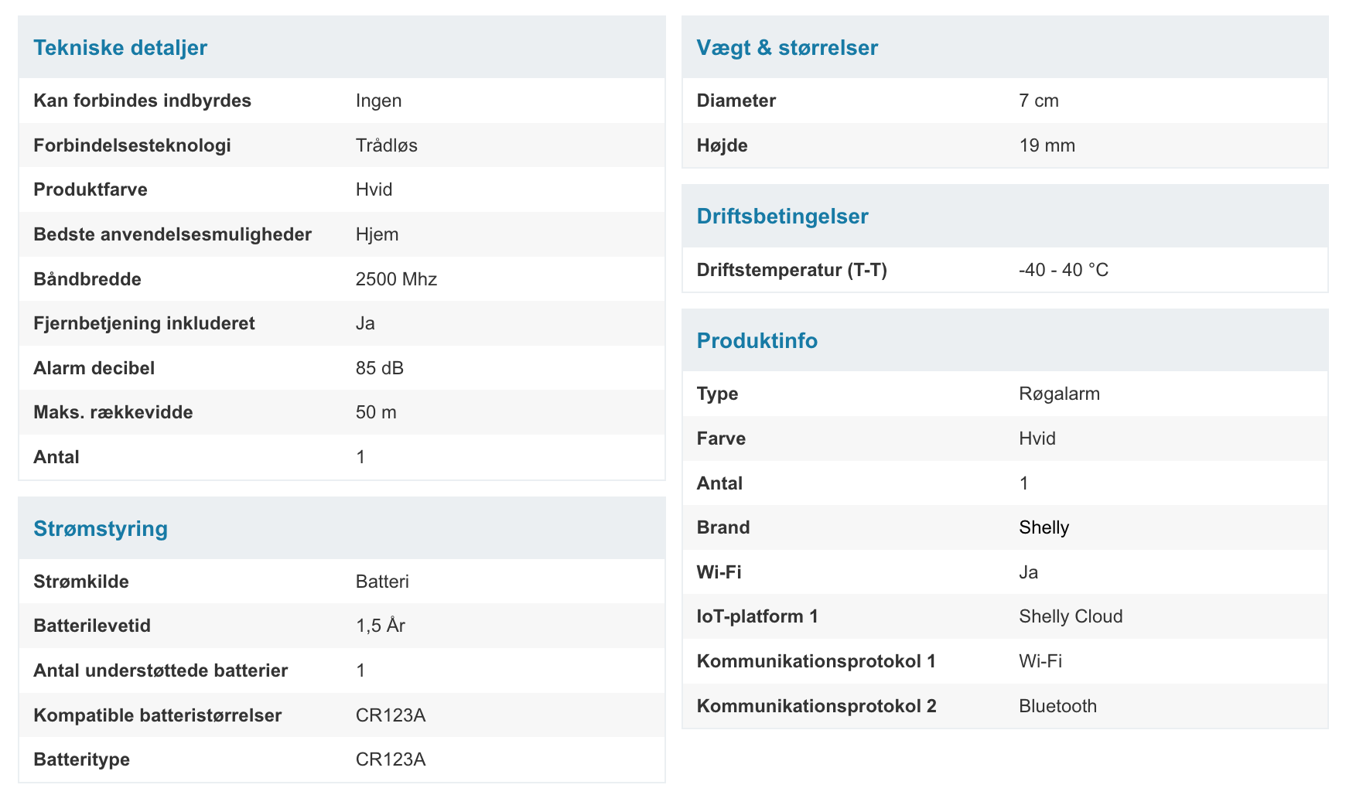
Task: Click the 7 cm diameter value
Action: pyautogui.click(x=1038, y=101)
